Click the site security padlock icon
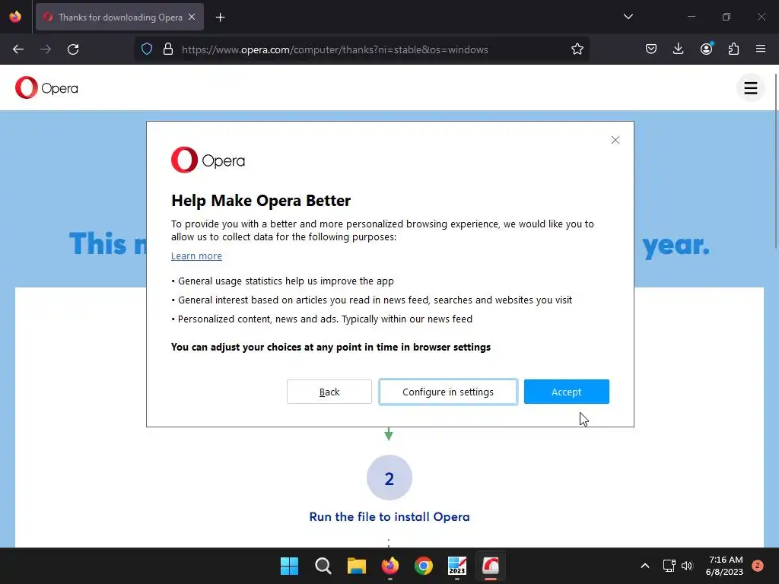The width and height of the screenshot is (779, 584). 168,49
